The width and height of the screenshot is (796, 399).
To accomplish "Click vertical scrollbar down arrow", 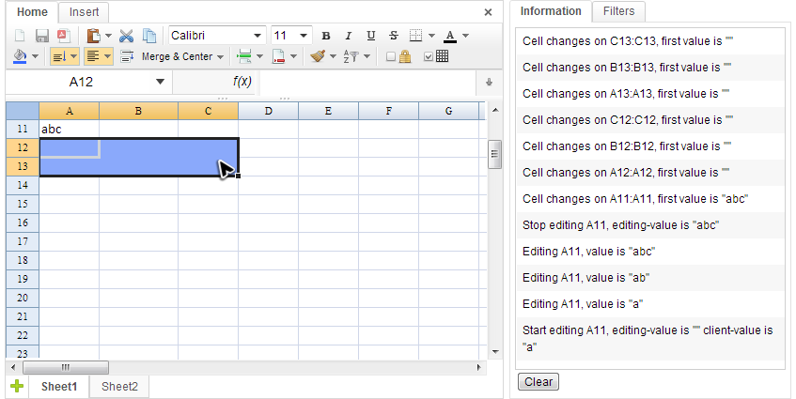I will 495,351.
